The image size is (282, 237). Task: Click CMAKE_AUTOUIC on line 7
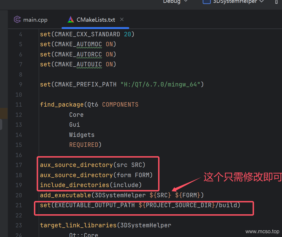(78, 64)
